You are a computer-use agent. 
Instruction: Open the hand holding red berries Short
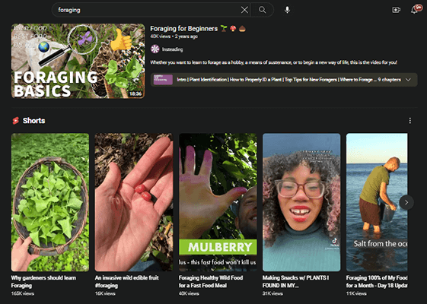click(134, 202)
